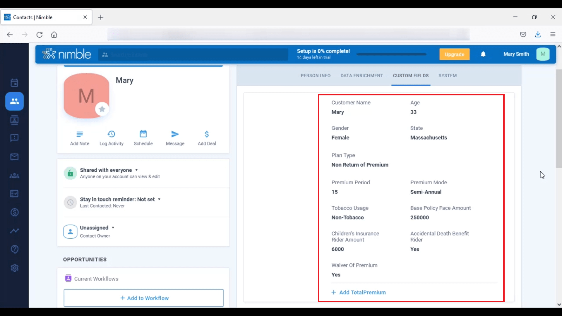562x316 pixels.
Task: Click the setup progress bar
Action: coord(391,54)
